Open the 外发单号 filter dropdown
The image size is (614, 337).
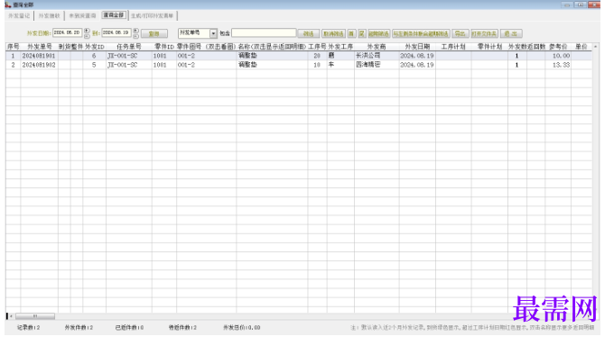click(213, 33)
